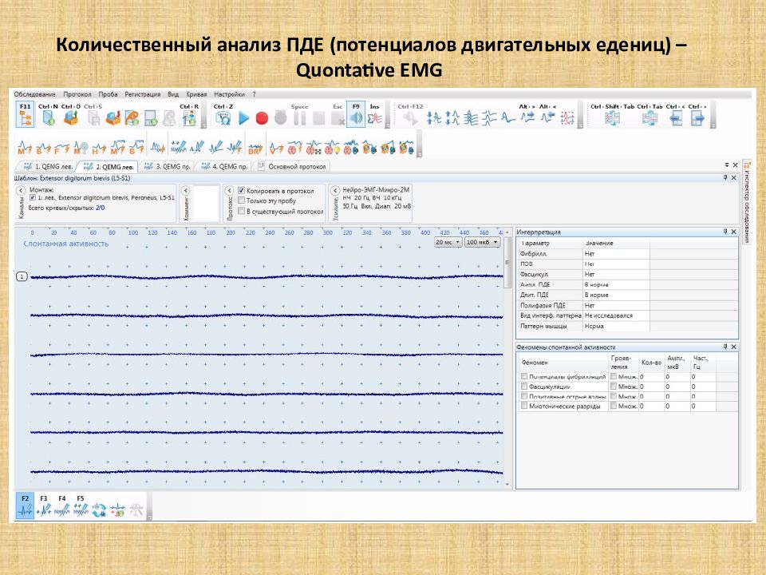
Task: Open the Регистрация menu
Action: click(x=143, y=94)
